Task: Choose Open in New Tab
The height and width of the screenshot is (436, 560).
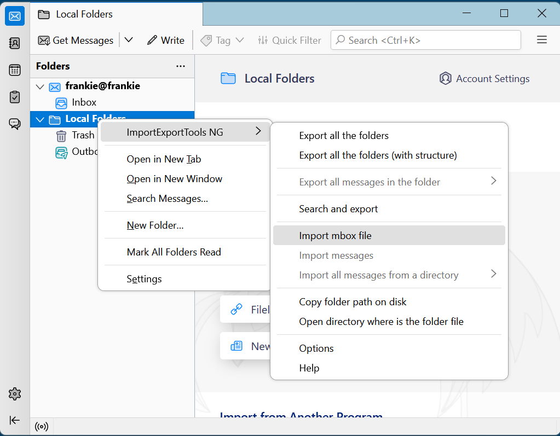Action: 185,159
